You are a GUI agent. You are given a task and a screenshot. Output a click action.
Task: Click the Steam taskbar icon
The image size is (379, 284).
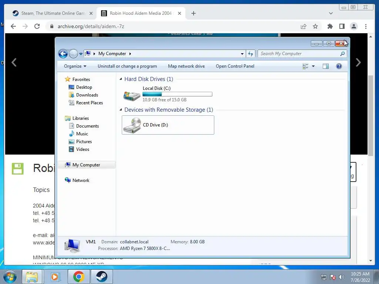(x=101, y=277)
